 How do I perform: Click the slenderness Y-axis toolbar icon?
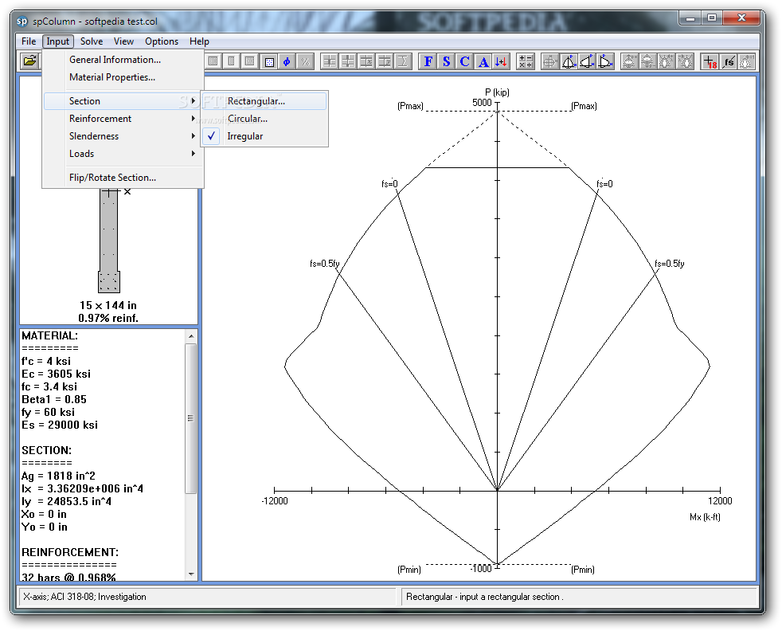point(385,61)
